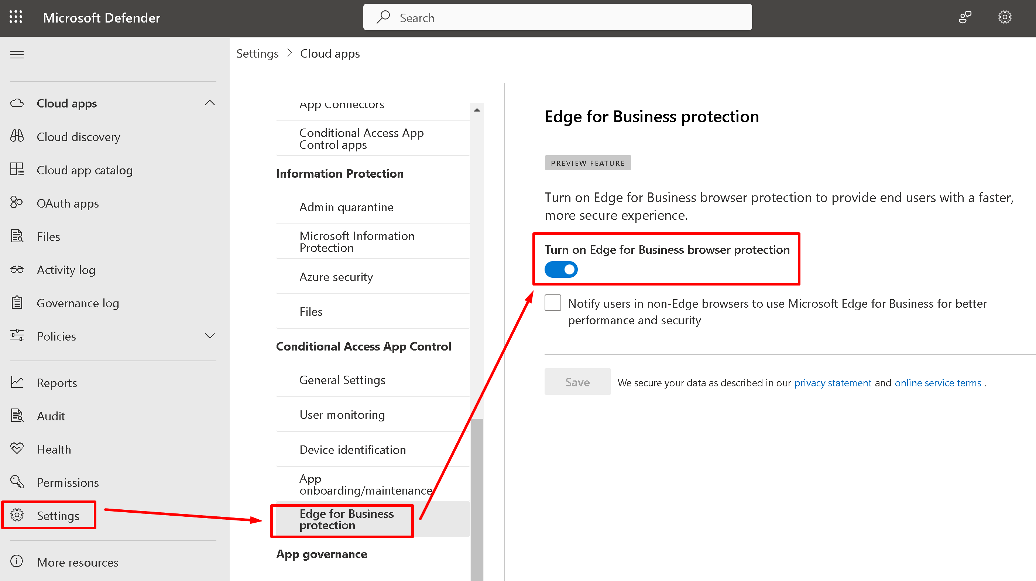Check the Notify users in non-Edge browsers box
Screen dimensions: 1036x581
553,303
